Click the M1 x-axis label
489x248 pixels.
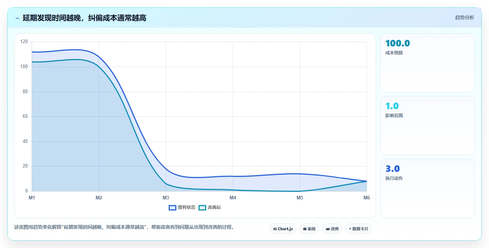tap(32, 198)
